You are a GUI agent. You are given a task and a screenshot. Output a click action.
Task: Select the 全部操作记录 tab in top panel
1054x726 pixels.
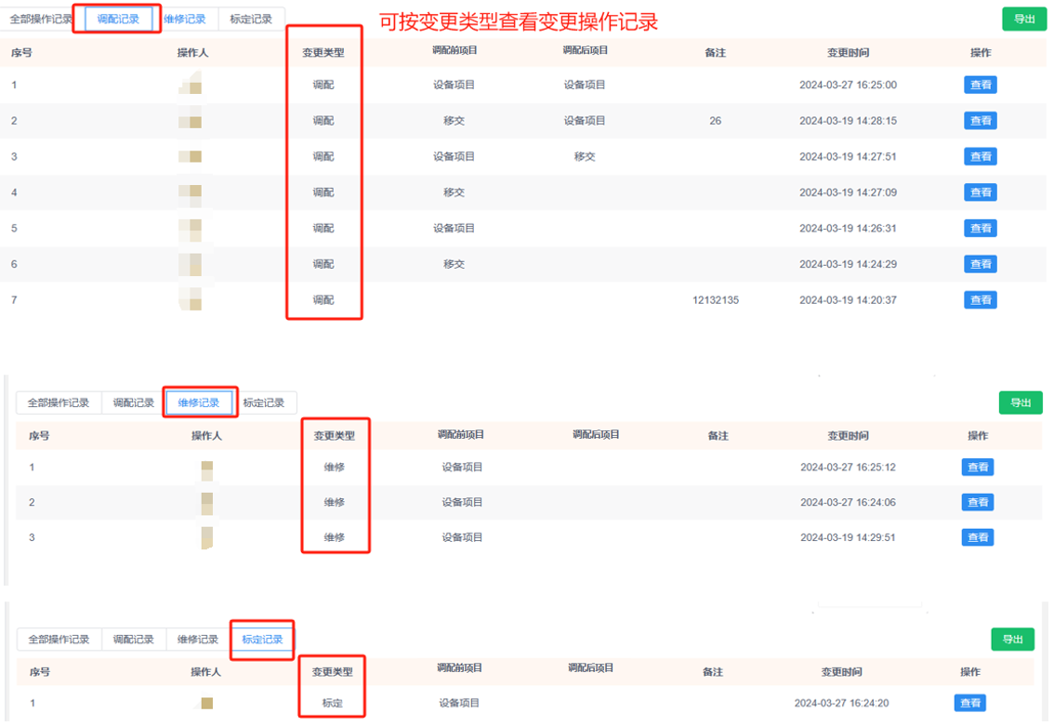click(41, 19)
